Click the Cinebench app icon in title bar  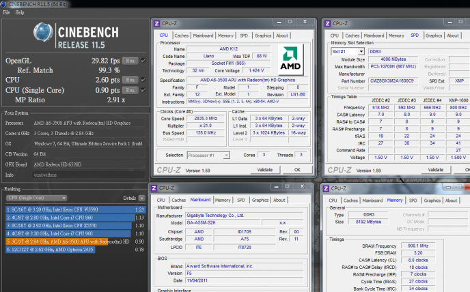coord(4,3)
